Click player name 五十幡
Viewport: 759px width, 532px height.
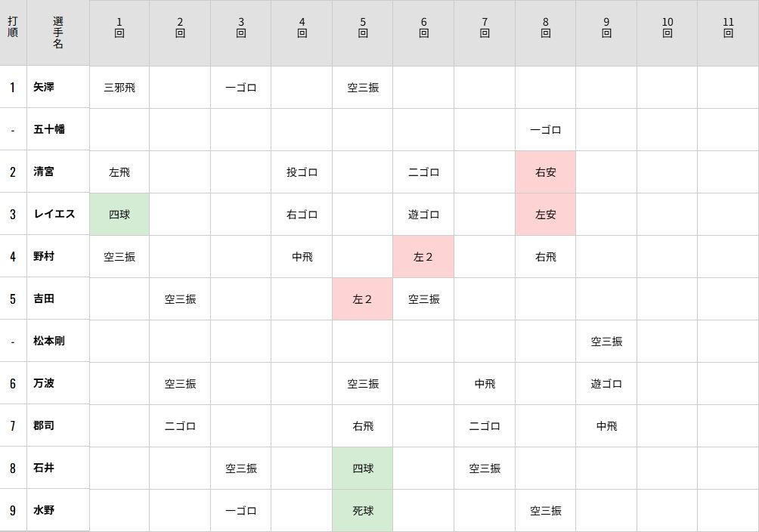point(49,129)
